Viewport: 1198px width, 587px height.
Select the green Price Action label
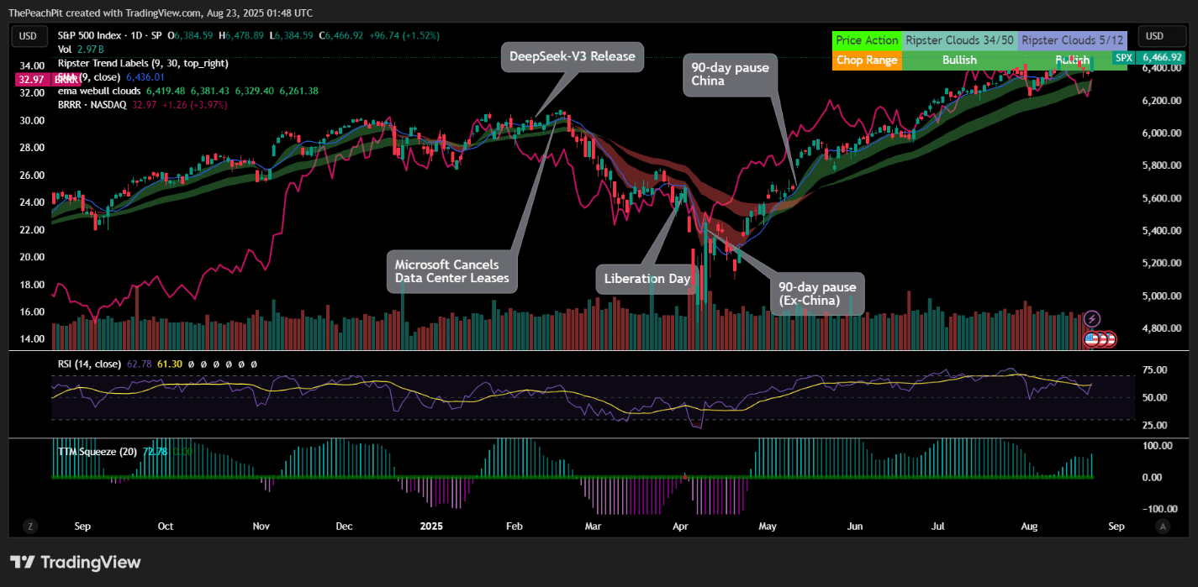tap(867, 40)
